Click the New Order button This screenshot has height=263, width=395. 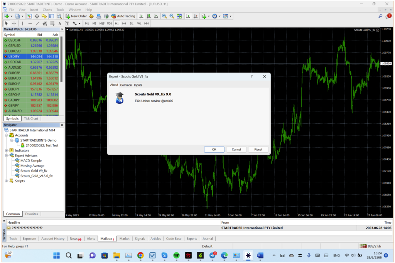(x=76, y=16)
